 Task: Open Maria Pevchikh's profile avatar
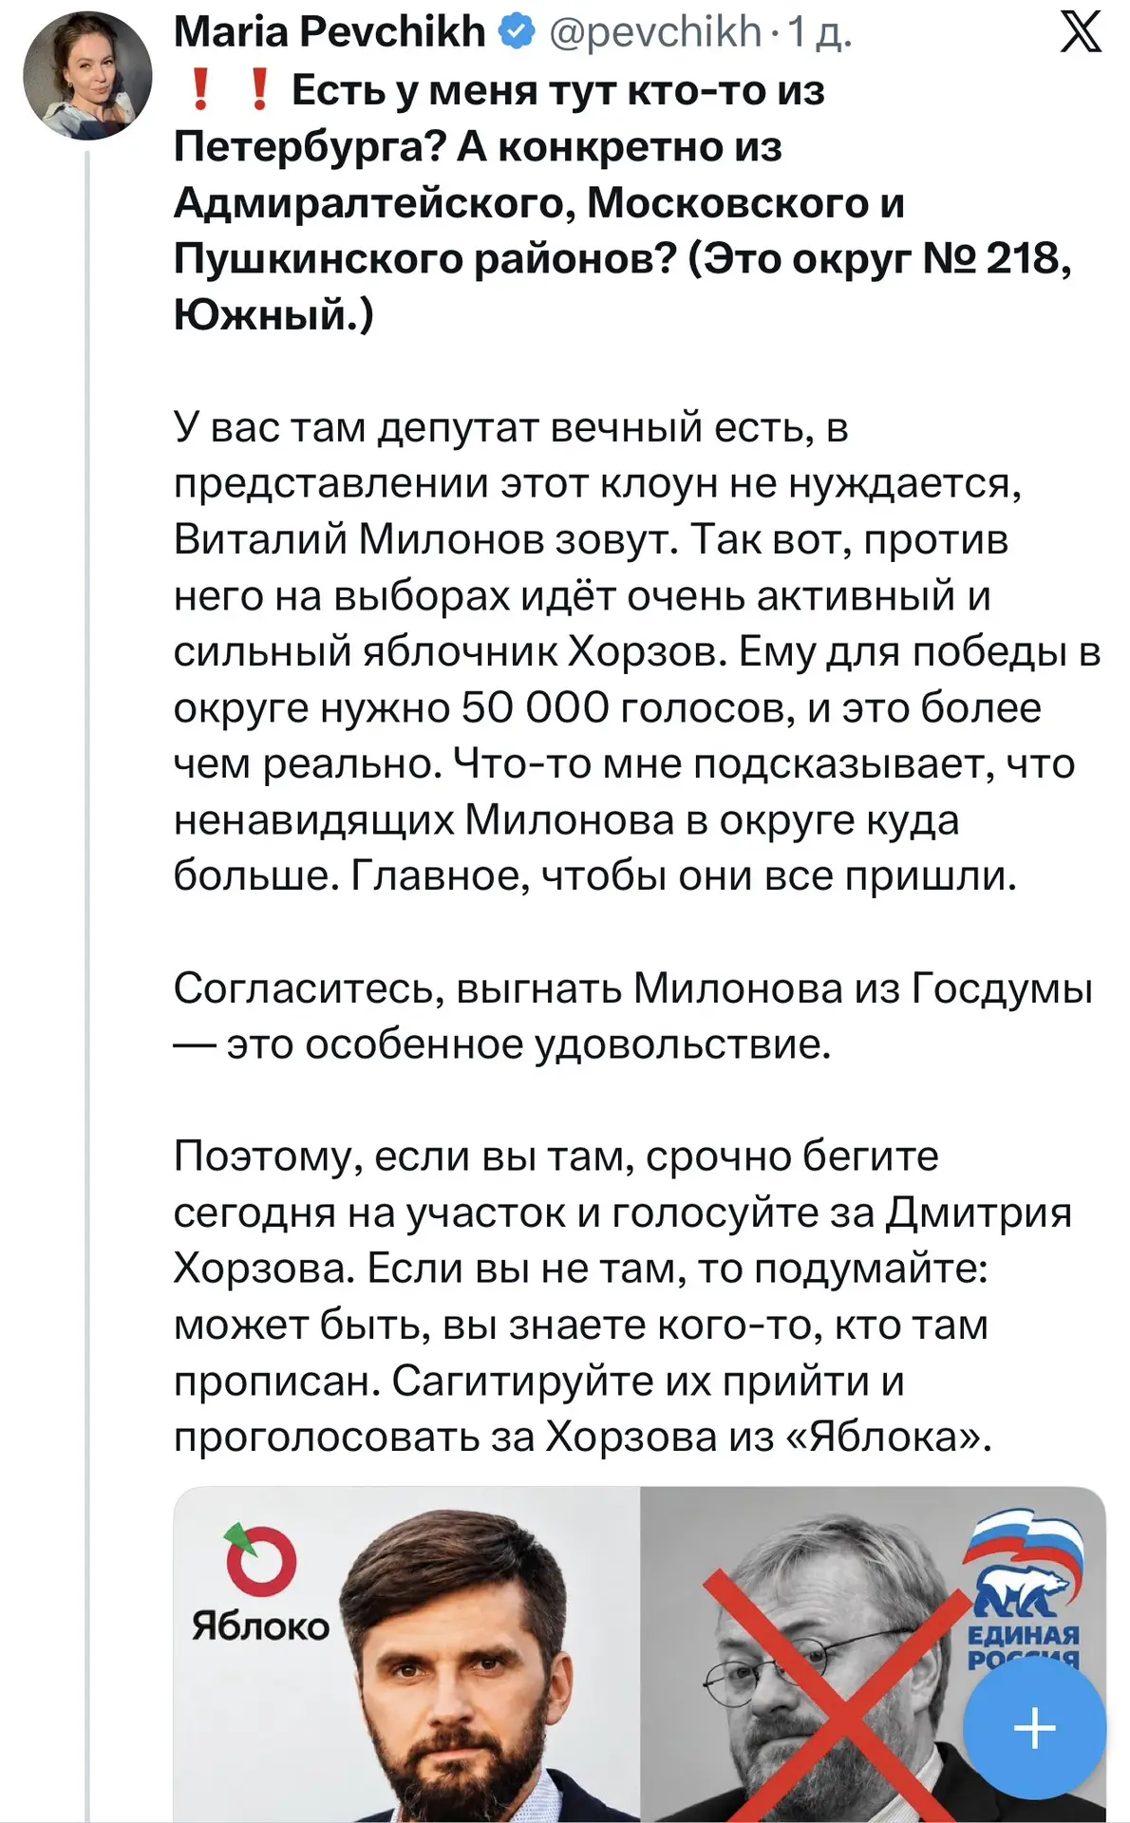coord(87,76)
